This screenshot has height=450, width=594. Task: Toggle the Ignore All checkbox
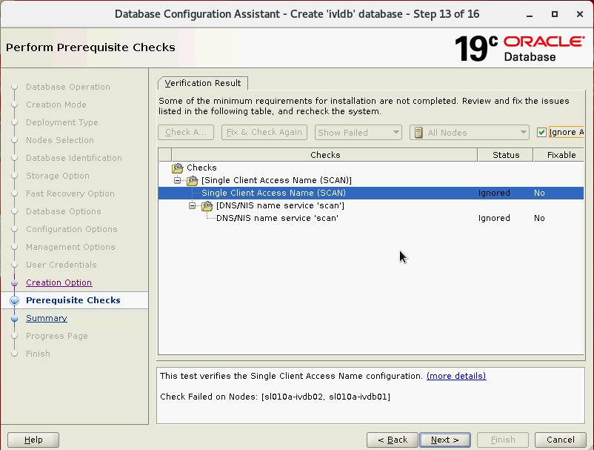click(542, 132)
